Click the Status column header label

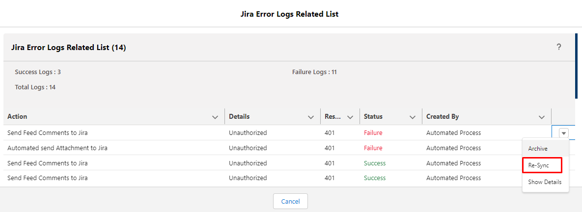point(373,116)
